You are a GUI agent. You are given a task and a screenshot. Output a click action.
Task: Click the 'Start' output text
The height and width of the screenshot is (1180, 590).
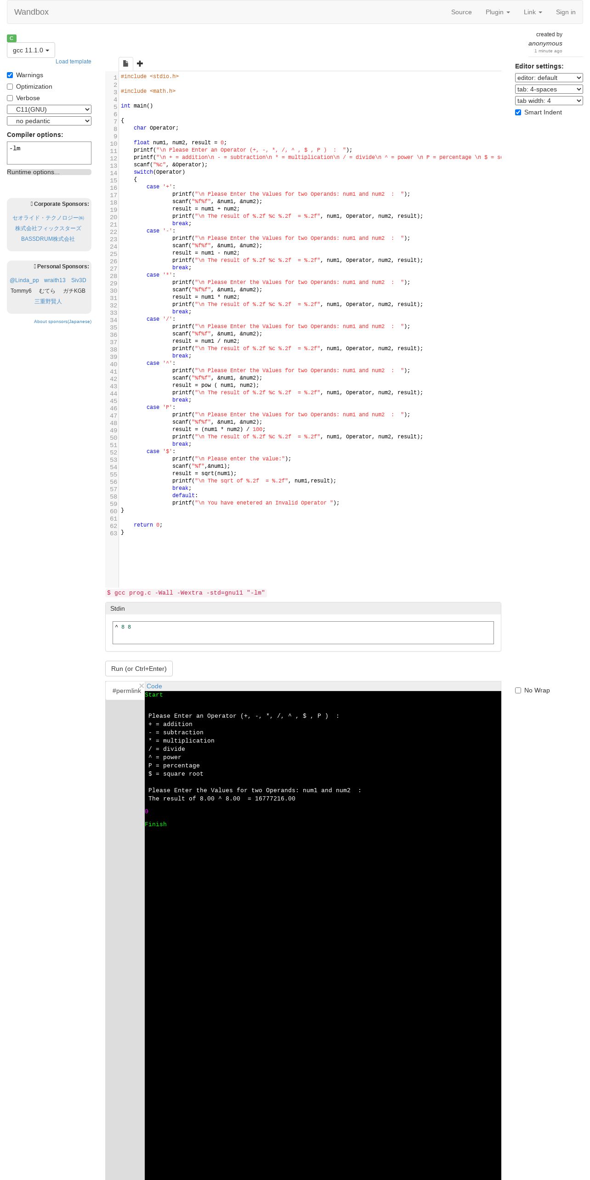pos(154,695)
